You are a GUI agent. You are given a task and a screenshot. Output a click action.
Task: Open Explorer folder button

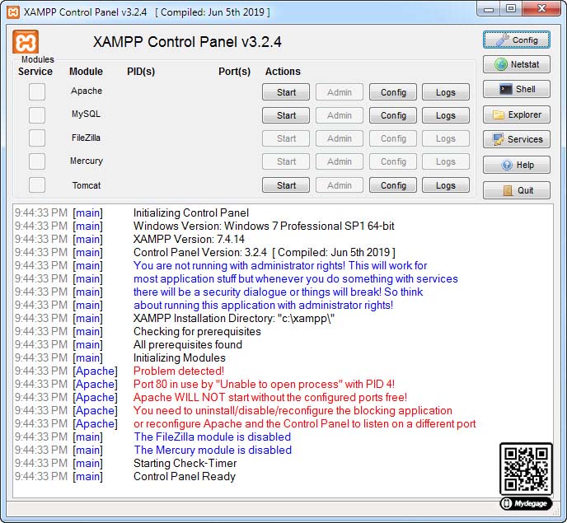point(517,114)
